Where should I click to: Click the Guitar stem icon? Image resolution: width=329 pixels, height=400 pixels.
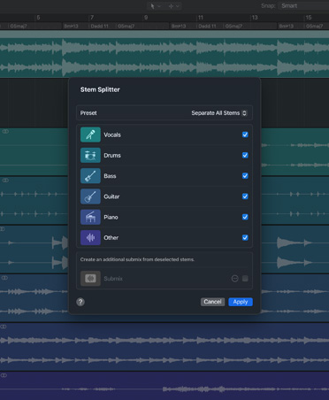click(x=90, y=196)
